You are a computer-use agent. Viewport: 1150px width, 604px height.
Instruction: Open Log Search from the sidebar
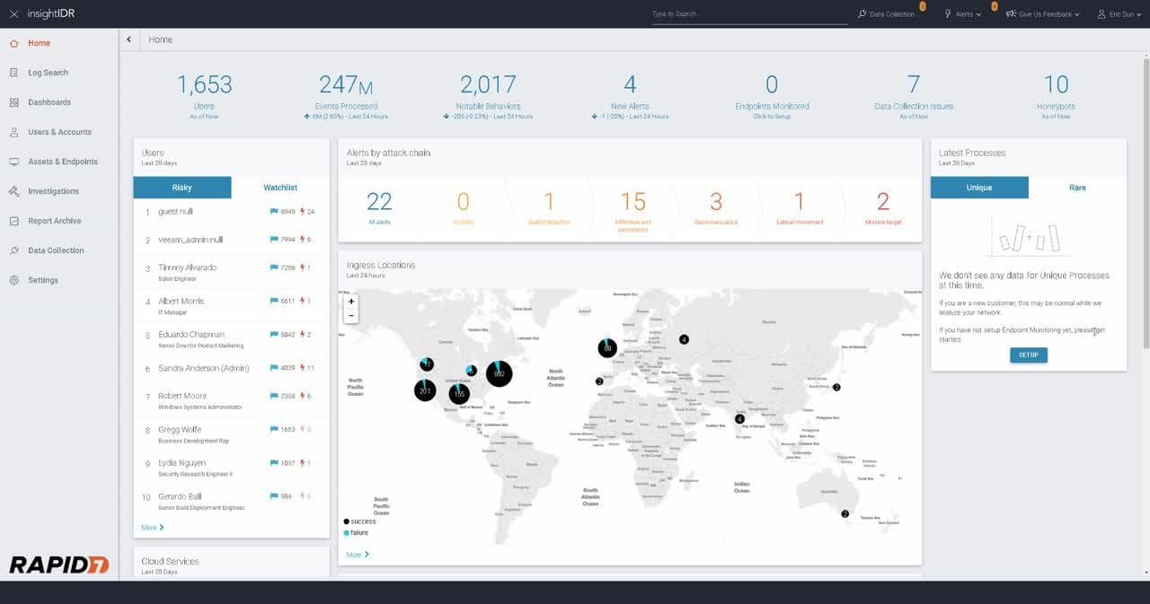coord(48,73)
